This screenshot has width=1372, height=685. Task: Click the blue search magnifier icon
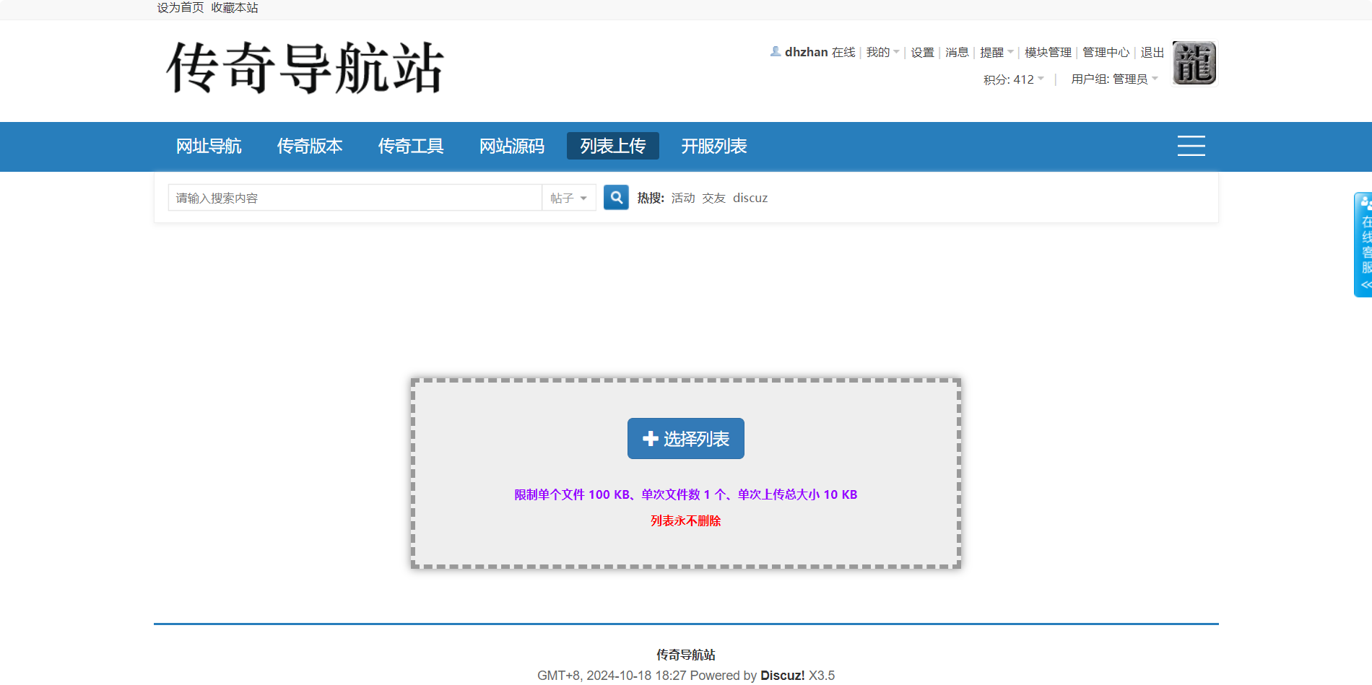616,197
